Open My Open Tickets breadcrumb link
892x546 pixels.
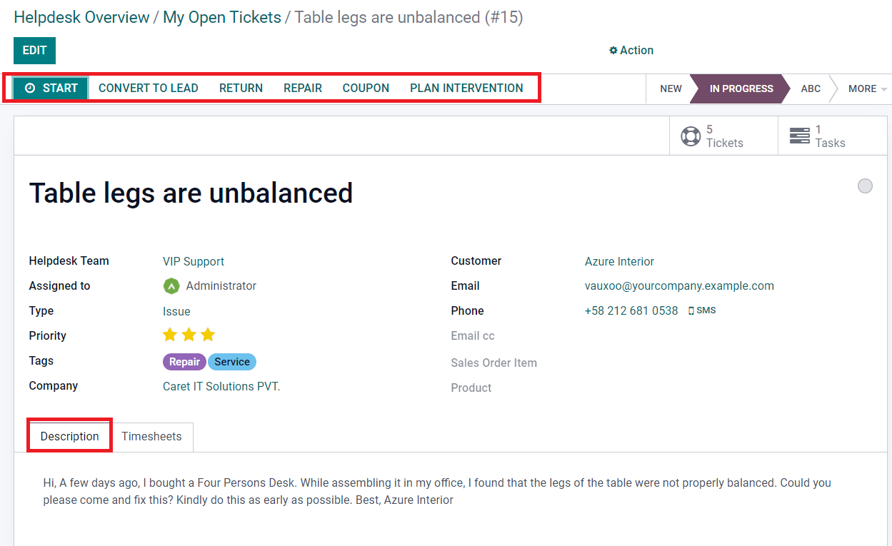tap(222, 18)
